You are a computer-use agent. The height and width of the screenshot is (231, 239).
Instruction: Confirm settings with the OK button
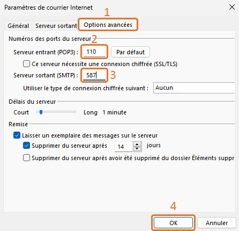pyautogui.click(x=173, y=223)
